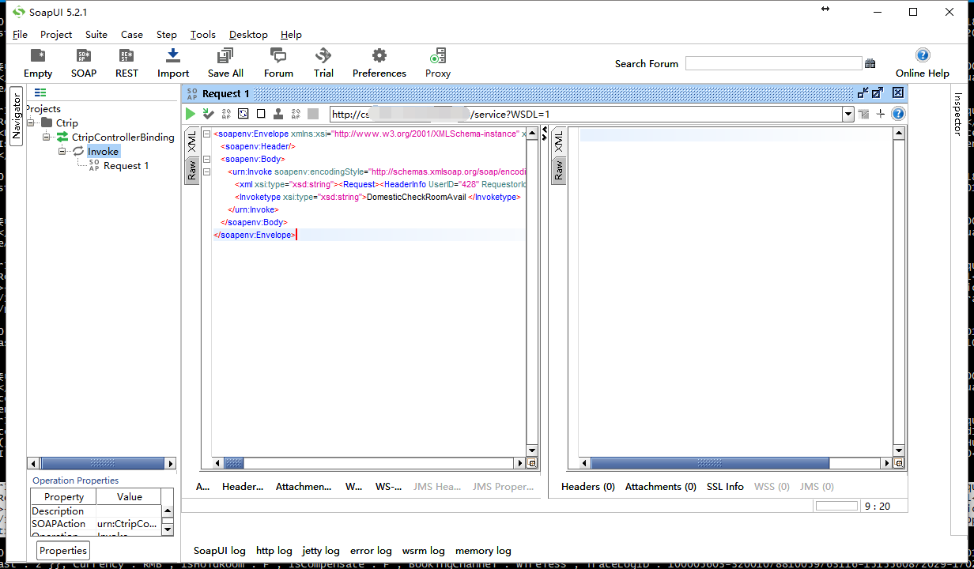Click the add to MockService icon
Screen dimensions: 974x569
point(296,114)
